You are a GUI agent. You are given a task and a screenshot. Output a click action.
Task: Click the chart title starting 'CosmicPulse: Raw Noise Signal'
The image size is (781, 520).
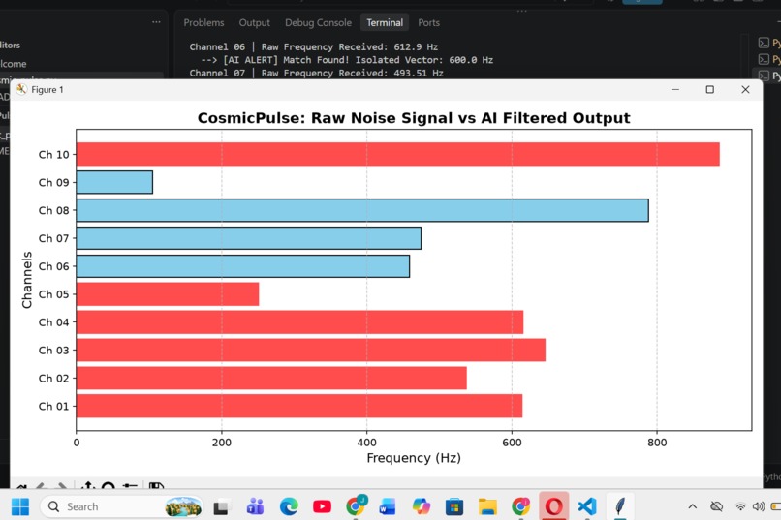[x=414, y=118]
